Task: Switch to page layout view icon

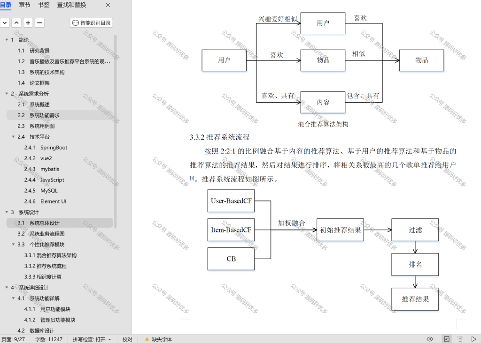Action: tap(447, 339)
